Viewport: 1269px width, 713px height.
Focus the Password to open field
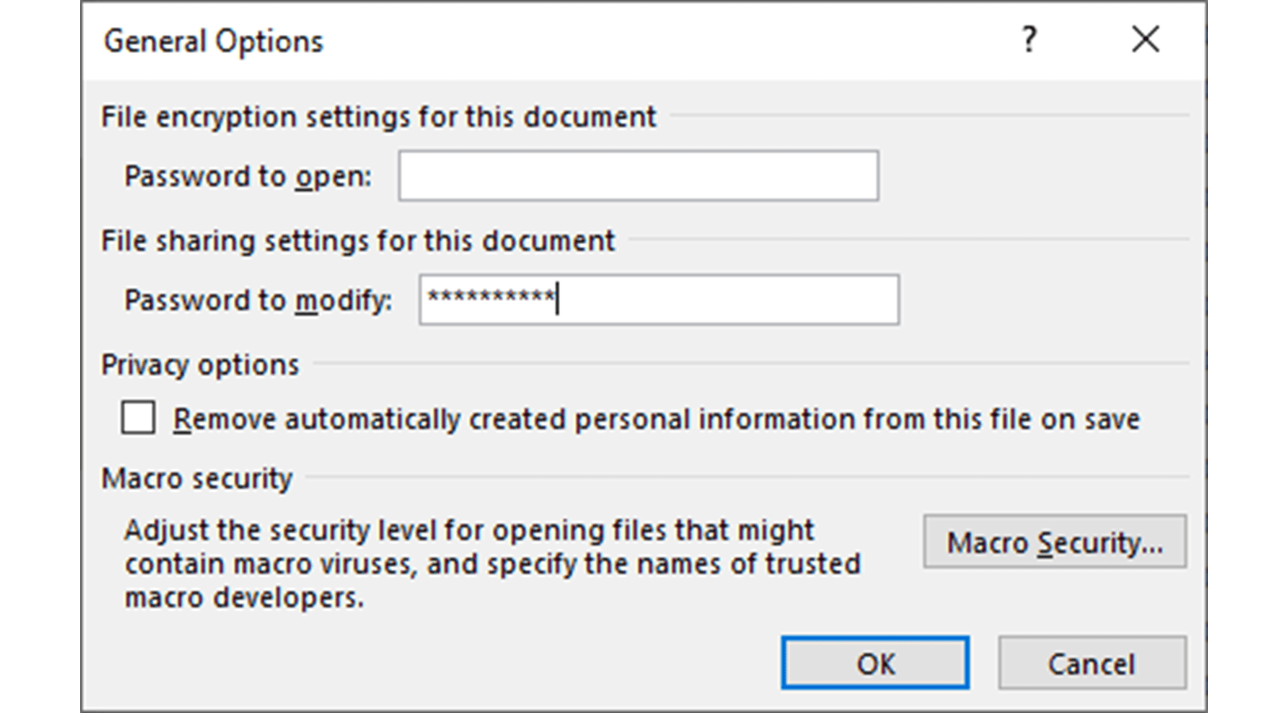tap(638, 176)
